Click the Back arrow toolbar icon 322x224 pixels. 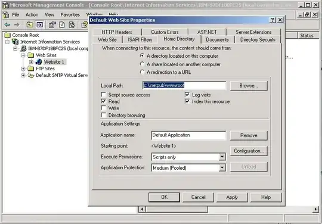[7, 25]
